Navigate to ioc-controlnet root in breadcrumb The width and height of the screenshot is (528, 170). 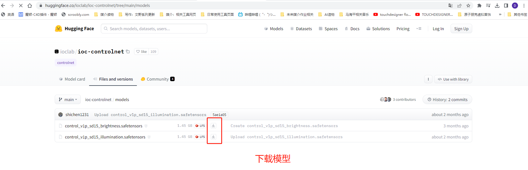tap(98, 99)
